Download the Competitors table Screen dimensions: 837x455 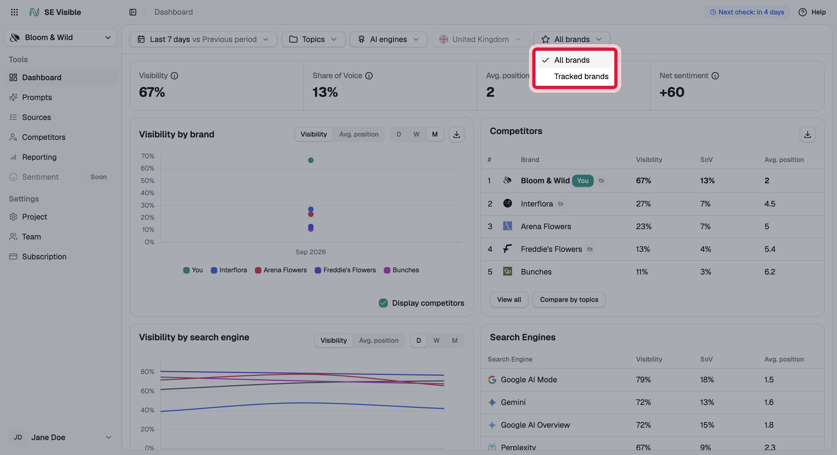807,134
